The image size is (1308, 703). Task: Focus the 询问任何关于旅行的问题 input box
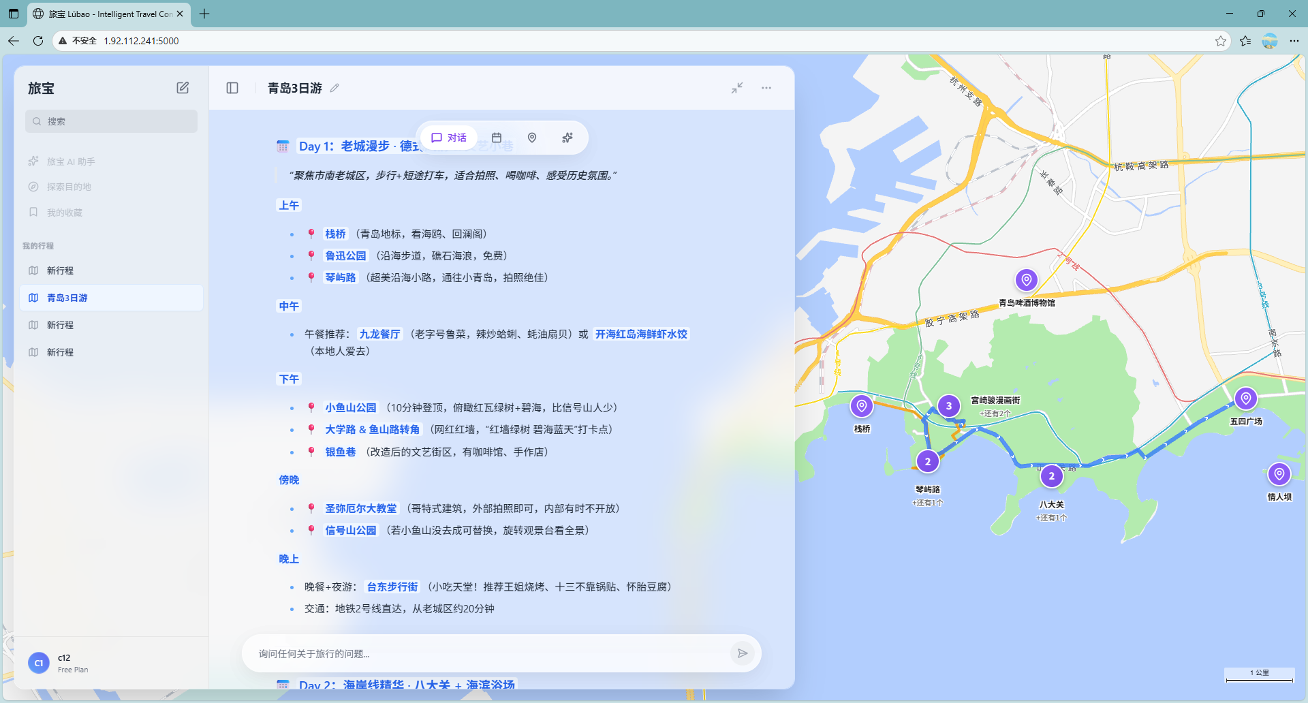click(x=490, y=654)
